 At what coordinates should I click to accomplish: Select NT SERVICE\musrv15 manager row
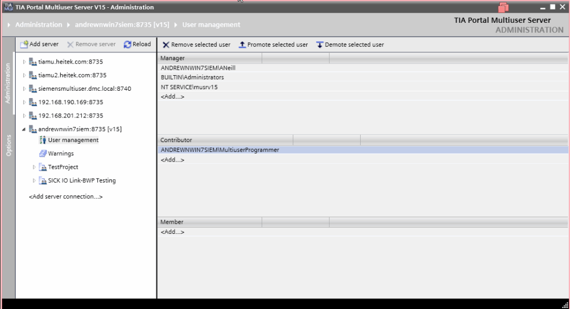[363, 87]
